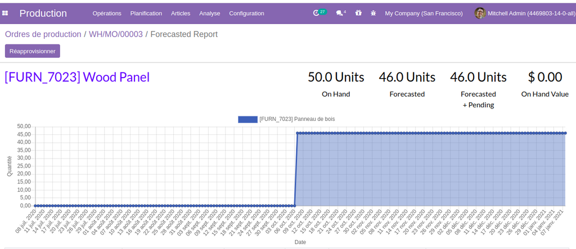Image resolution: width=576 pixels, height=249 pixels.
Task: Open the conversations chat icon
Action: [x=339, y=13]
